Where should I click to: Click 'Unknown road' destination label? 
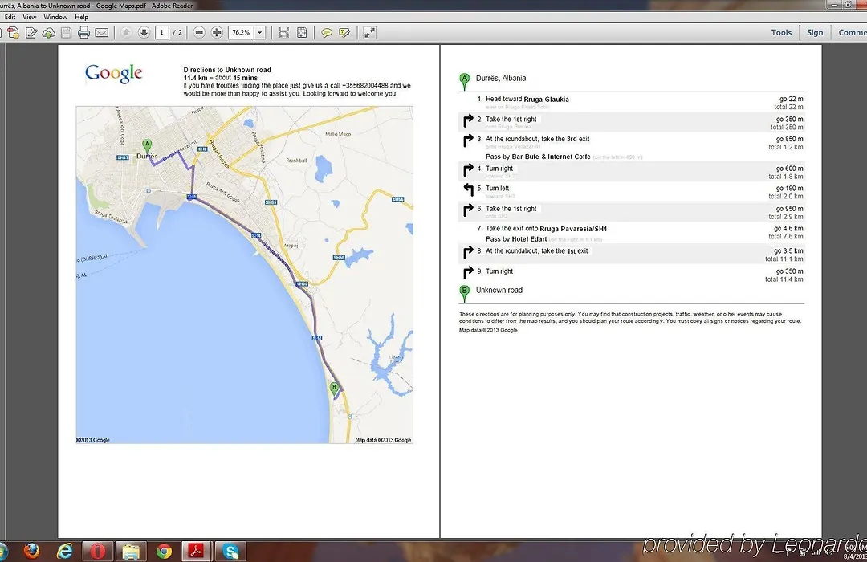point(499,291)
